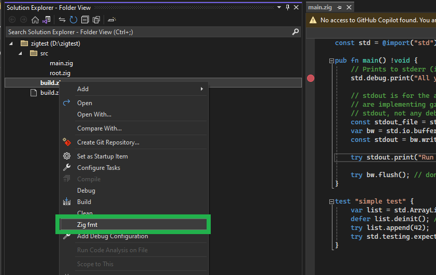Viewport: 436px width, 275px height.
Task: Toggle auto-hide pin on Solution Explorer
Action: (287, 8)
